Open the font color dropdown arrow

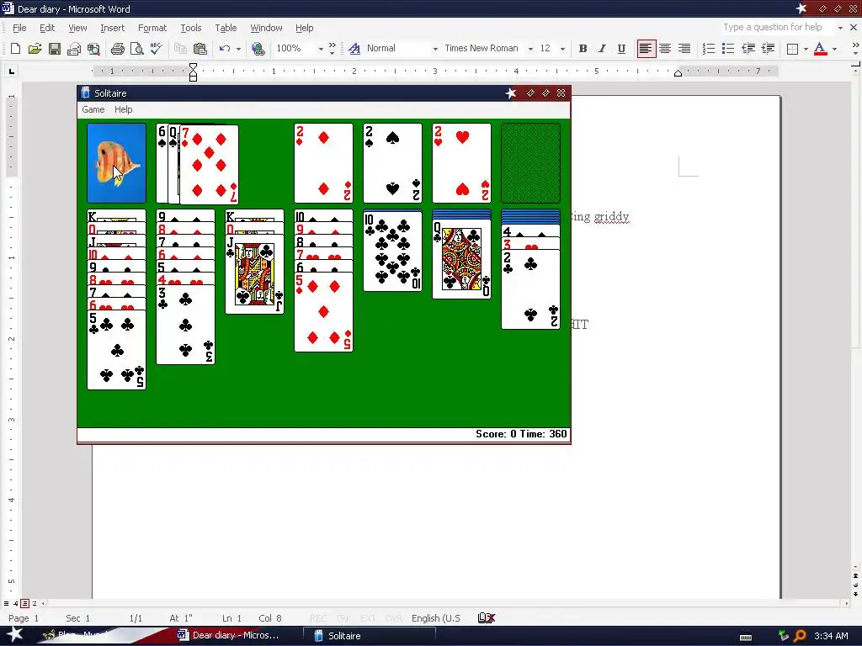point(834,48)
